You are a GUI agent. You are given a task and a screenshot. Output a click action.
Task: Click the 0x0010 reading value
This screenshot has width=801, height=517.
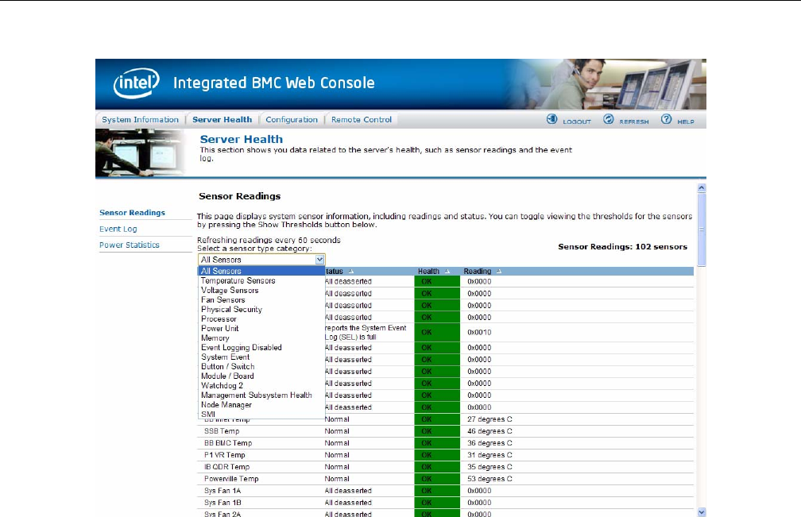pyautogui.click(x=479, y=332)
